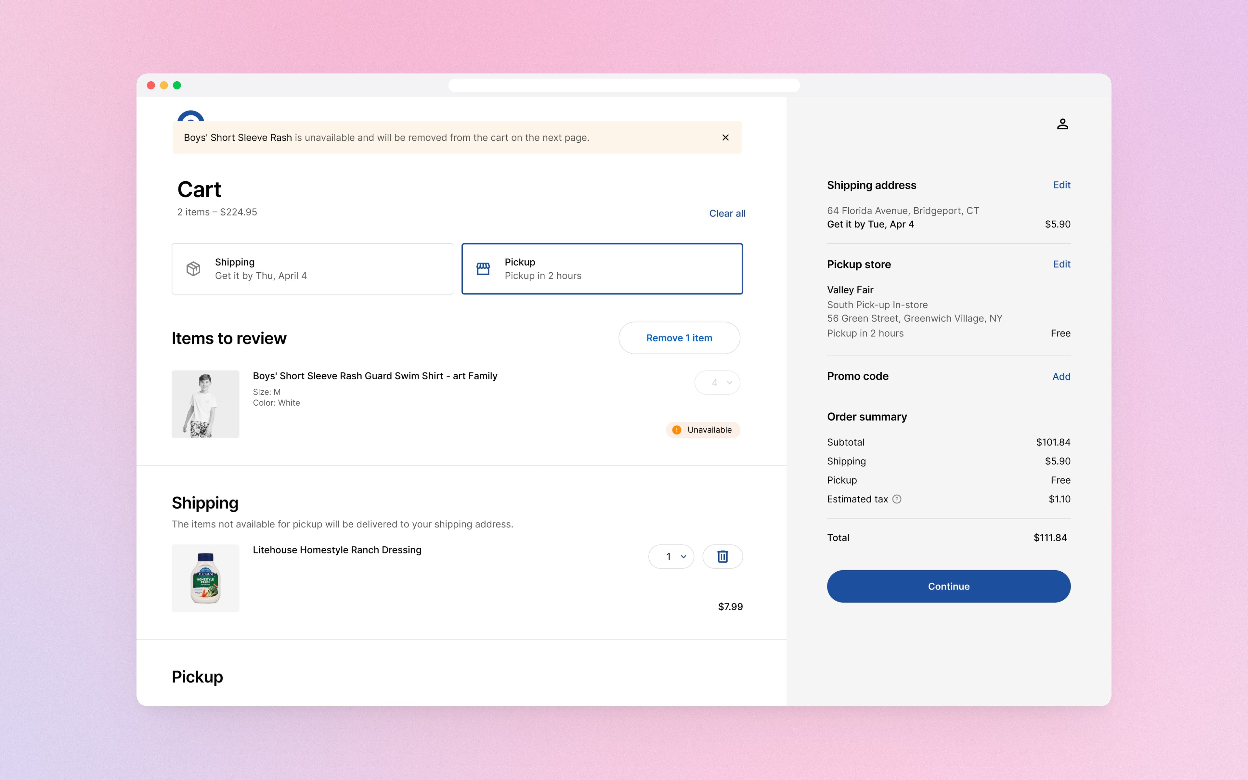Open quantity dropdown for Rash Guard shirt
This screenshot has height=780, width=1248.
coord(717,382)
